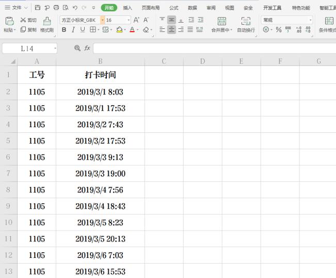Open the font size dropdown
Screen dimensions: 336x278
coord(129,20)
